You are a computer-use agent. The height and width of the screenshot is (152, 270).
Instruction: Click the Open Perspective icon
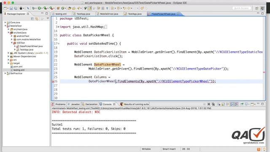coord(257,8)
